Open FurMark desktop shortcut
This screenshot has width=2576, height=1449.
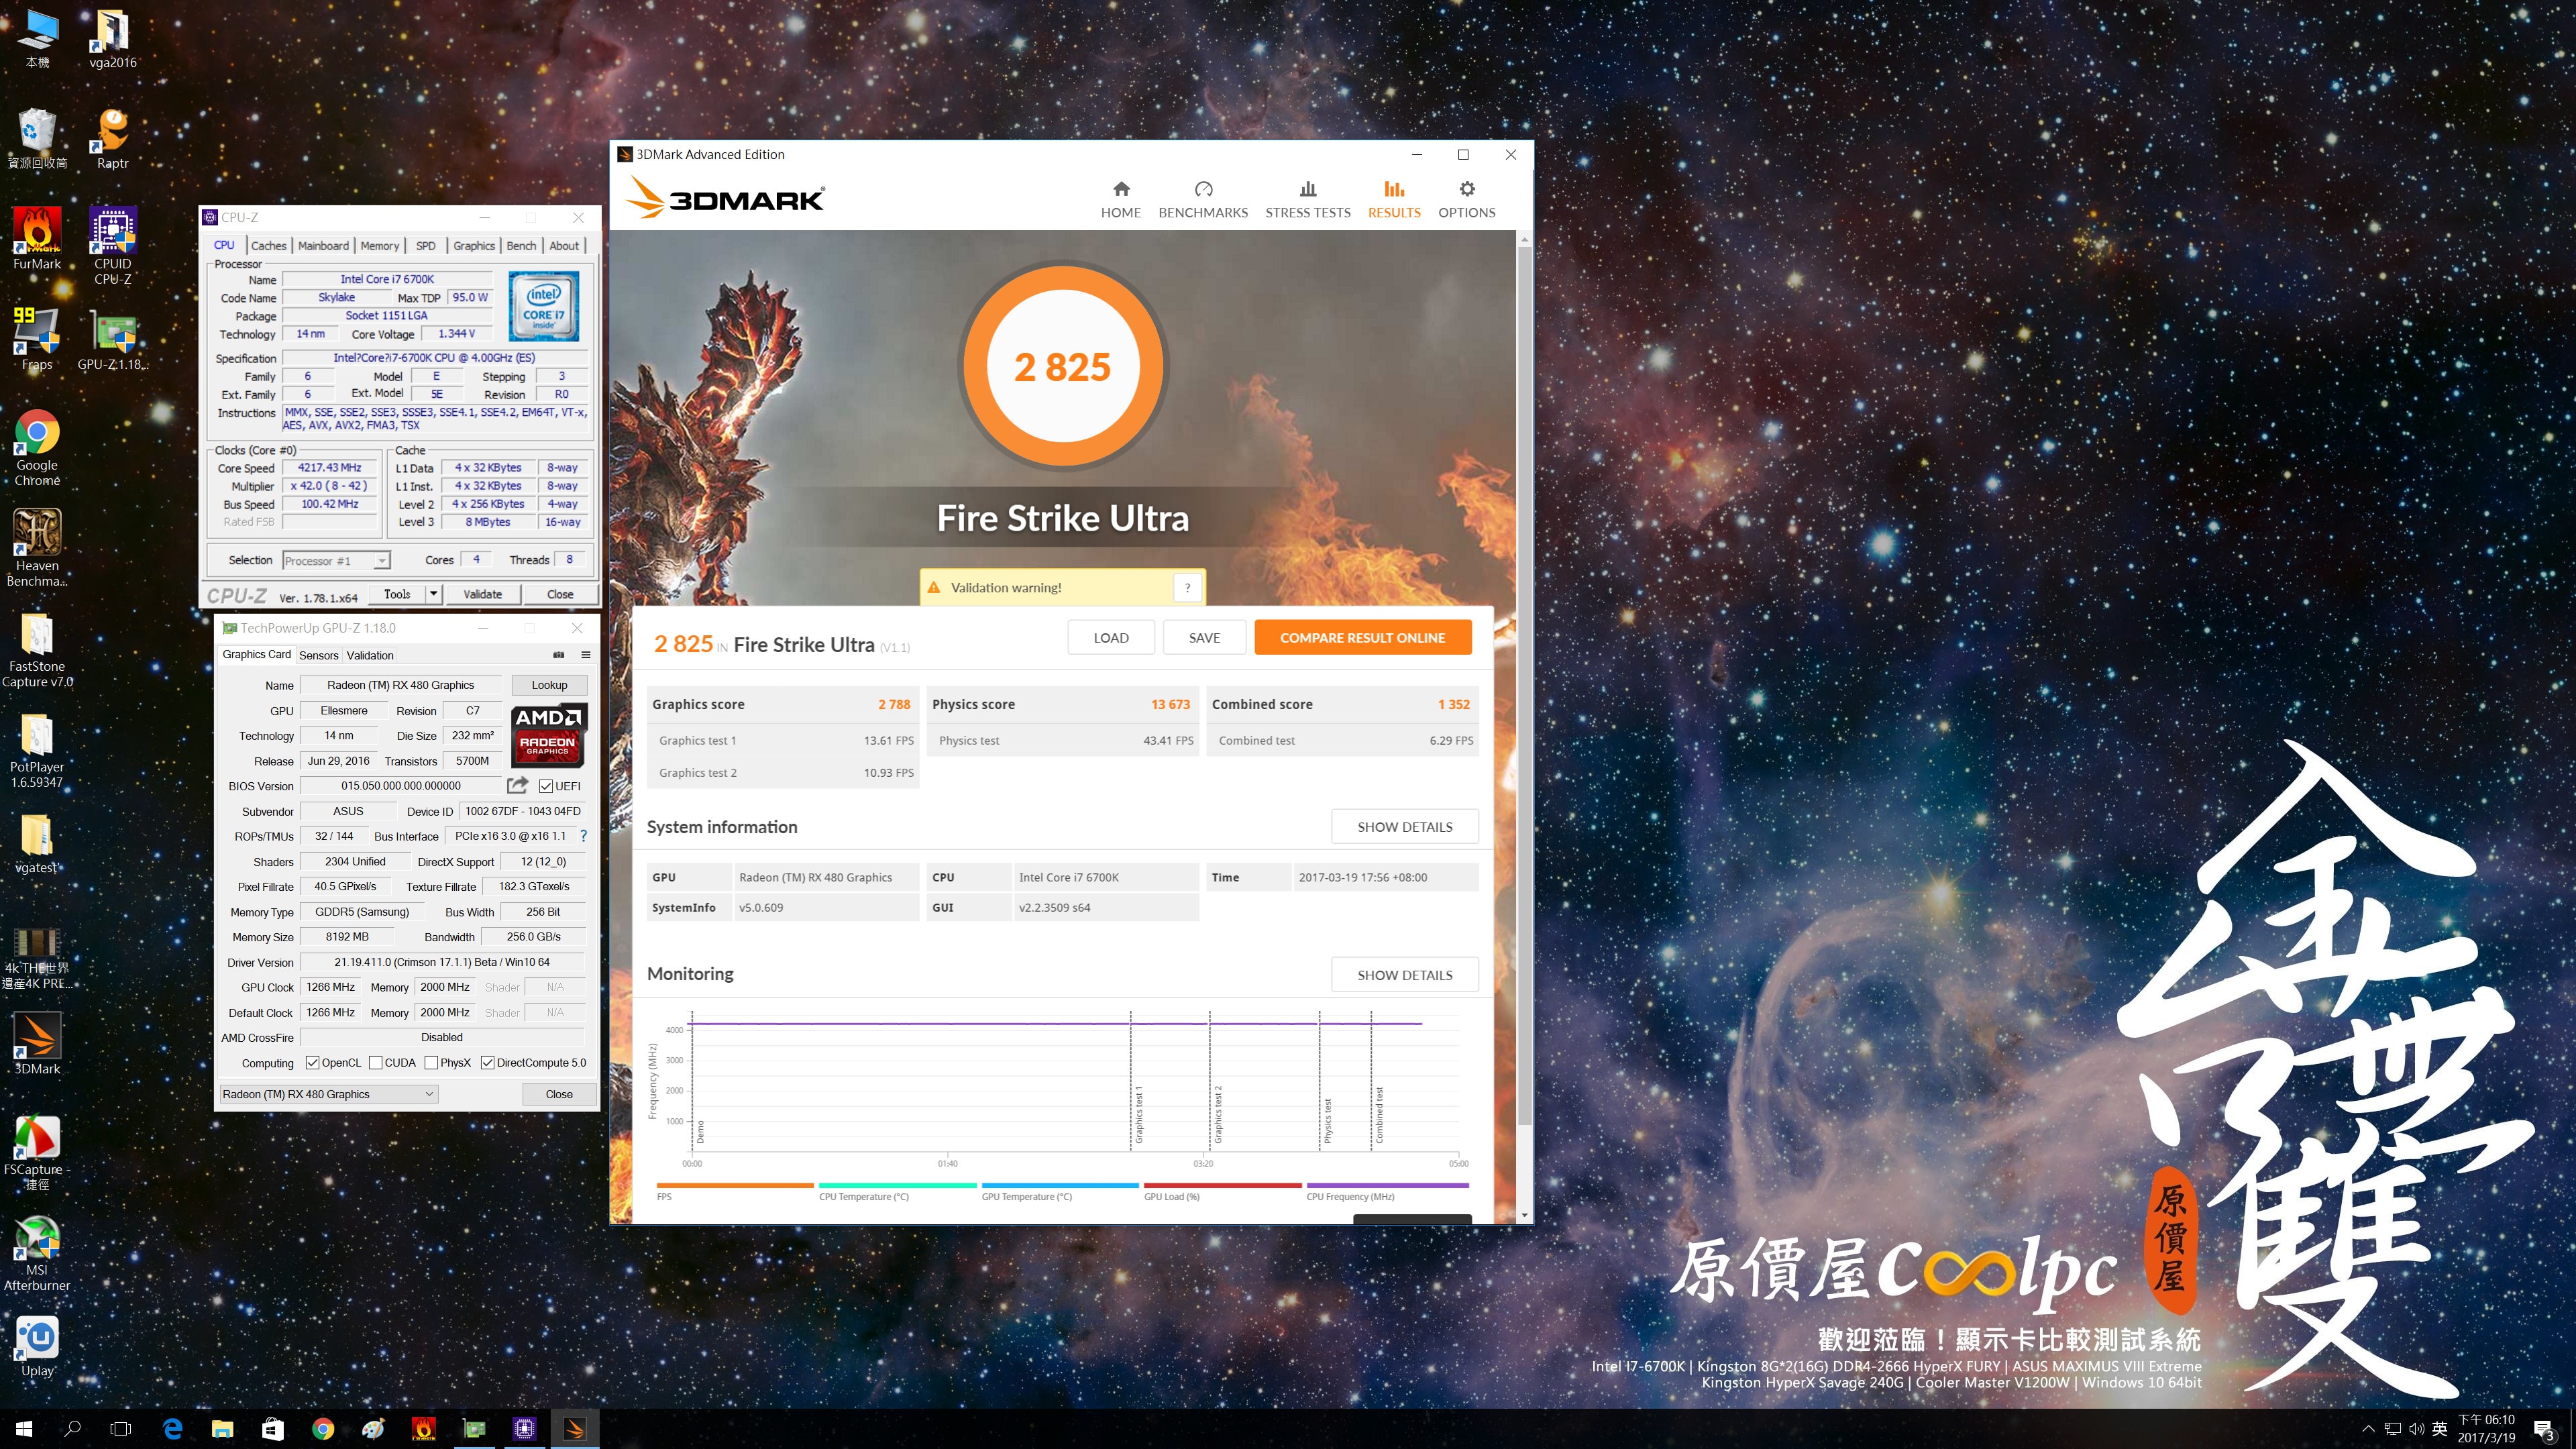pos(37,239)
